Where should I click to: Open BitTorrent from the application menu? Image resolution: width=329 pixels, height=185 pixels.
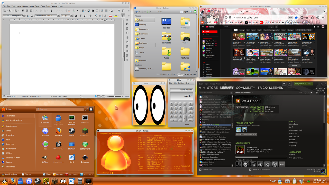[x=85, y=145]
